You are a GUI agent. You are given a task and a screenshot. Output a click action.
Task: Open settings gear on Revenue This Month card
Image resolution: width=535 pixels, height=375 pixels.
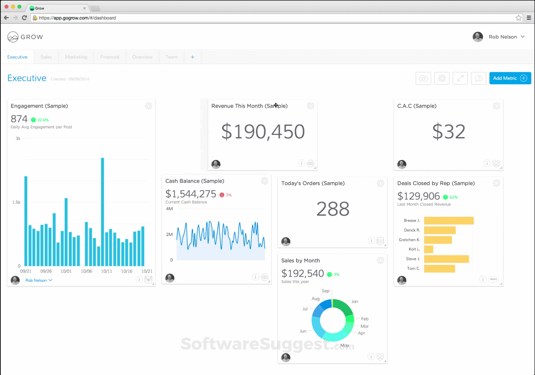310,106
